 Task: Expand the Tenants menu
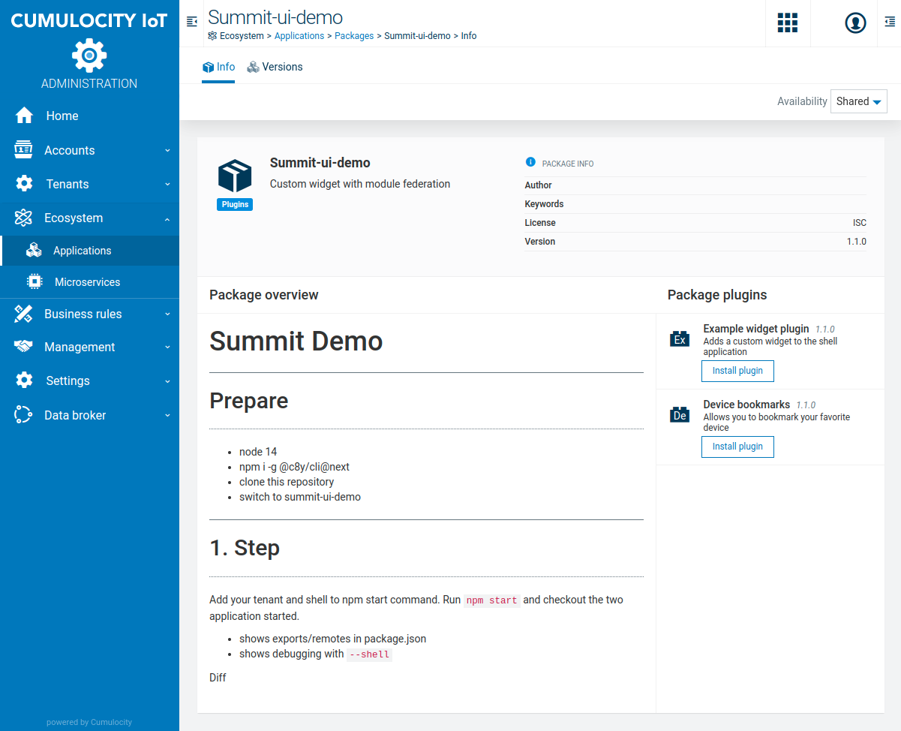(x=89, y=184)
